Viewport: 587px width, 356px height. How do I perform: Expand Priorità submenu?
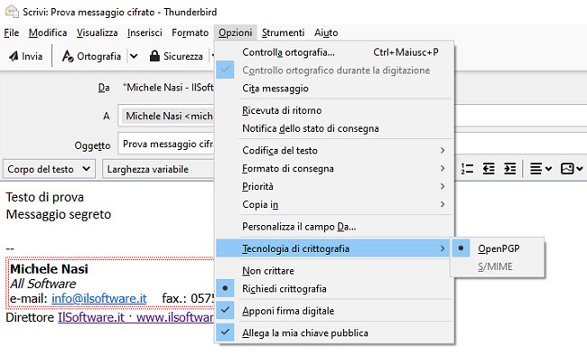click(x=335, y=187)
